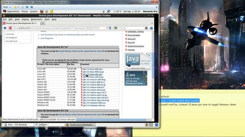Click VMware send Ctrl+Alt+Del icon

[23, 7]
